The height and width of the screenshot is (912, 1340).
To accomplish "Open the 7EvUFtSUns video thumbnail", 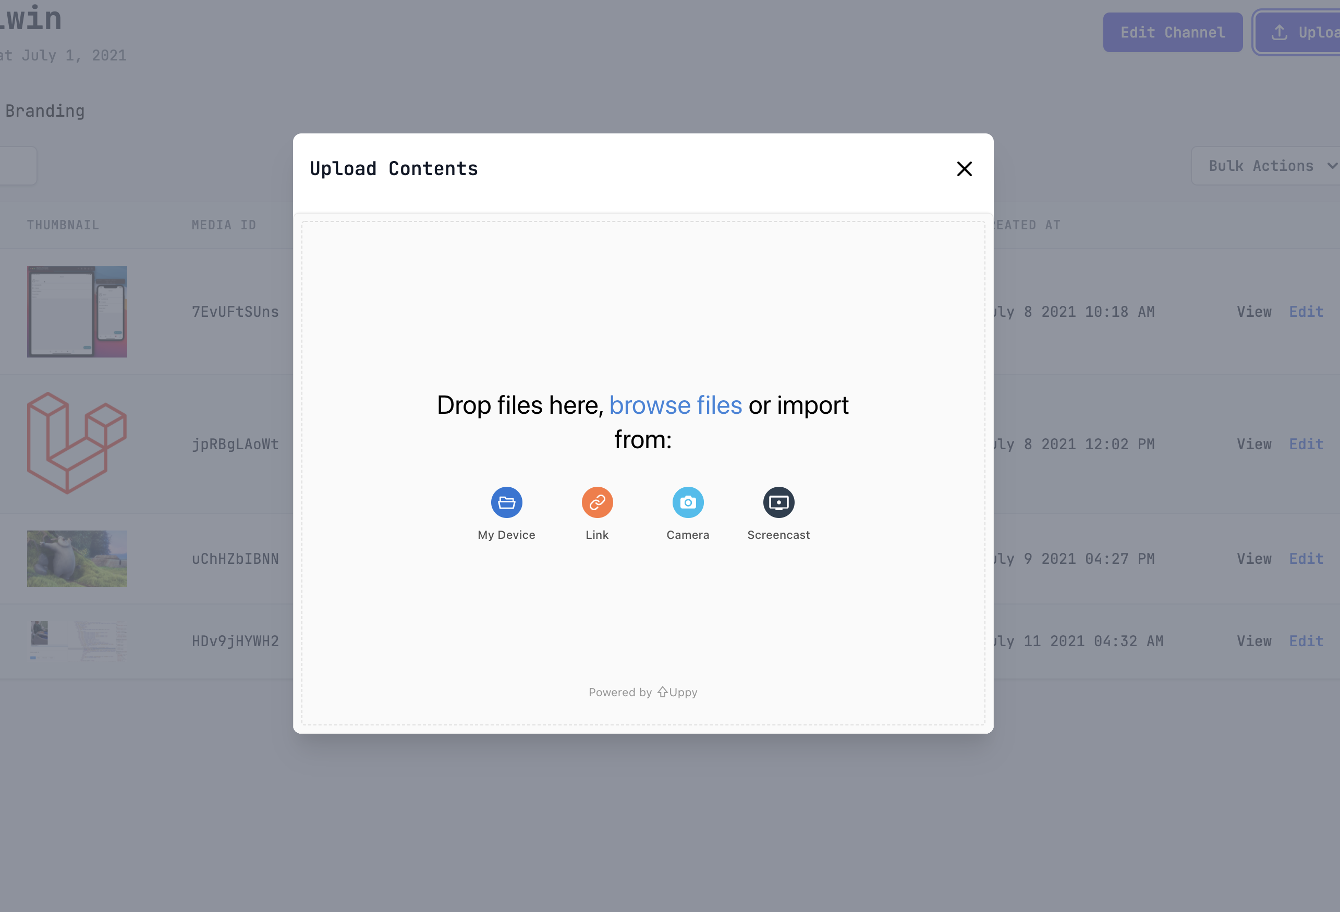I will click(77, 311).
